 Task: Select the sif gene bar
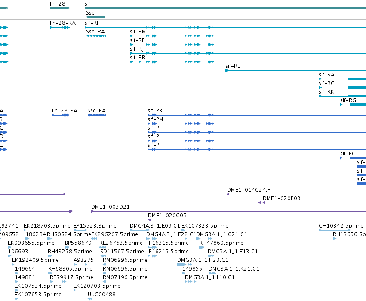[x=225, y=8]
